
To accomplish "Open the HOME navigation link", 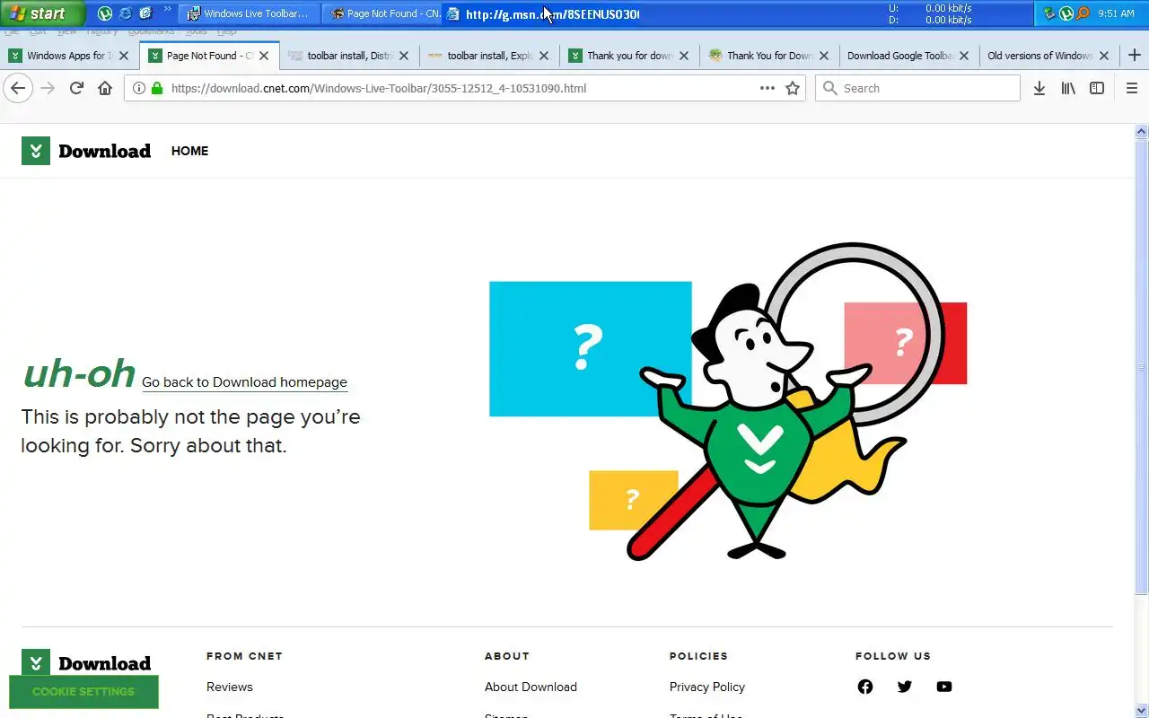I will point(189,151).
